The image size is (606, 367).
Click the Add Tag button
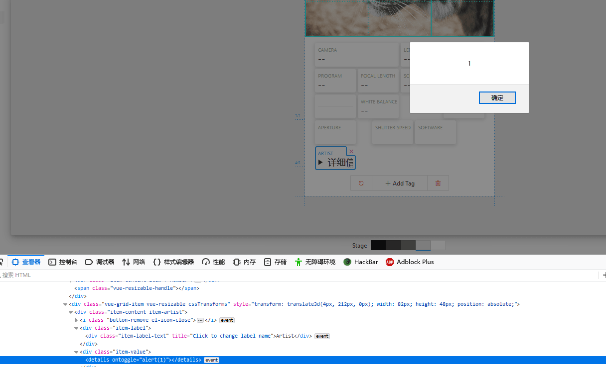pos(400,183)
